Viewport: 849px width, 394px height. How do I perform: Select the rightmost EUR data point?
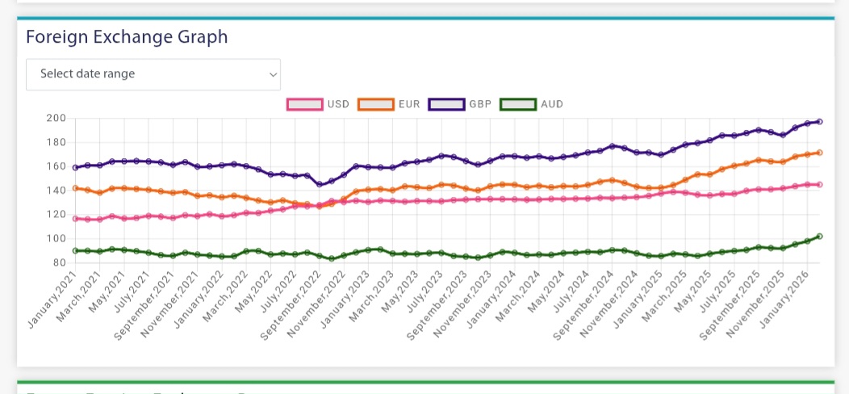coord(819,152)
